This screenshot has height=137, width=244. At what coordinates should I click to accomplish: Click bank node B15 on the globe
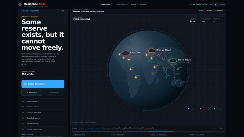178,69
